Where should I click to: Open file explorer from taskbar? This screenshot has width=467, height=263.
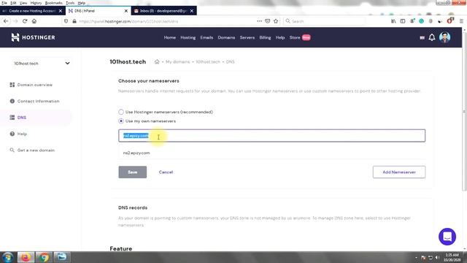click(x=61, y=257)
